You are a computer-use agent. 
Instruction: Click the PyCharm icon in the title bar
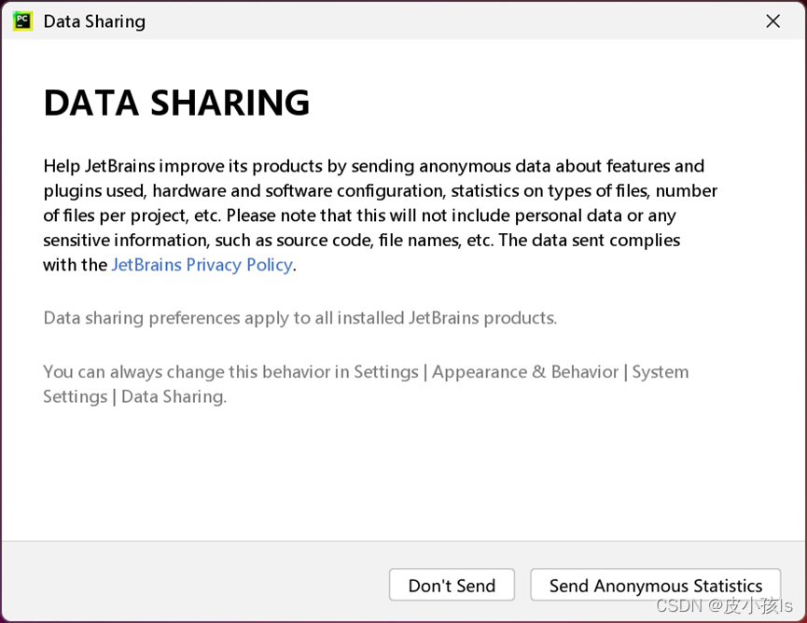tap(22, 21)
